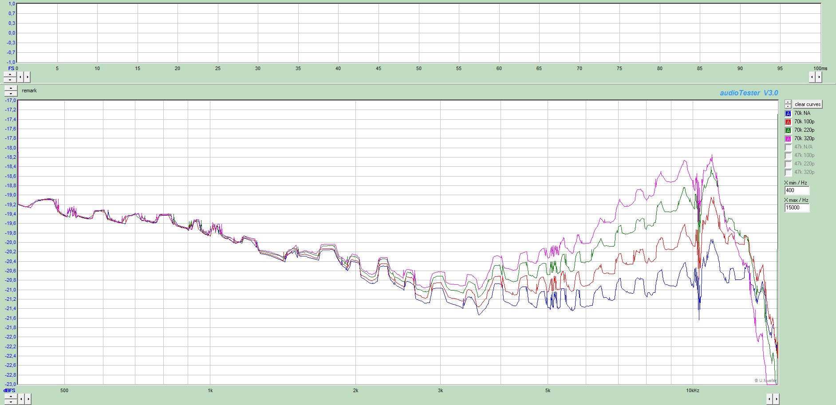Toggle the 70k 100p red curve

(x=788, y=122)
